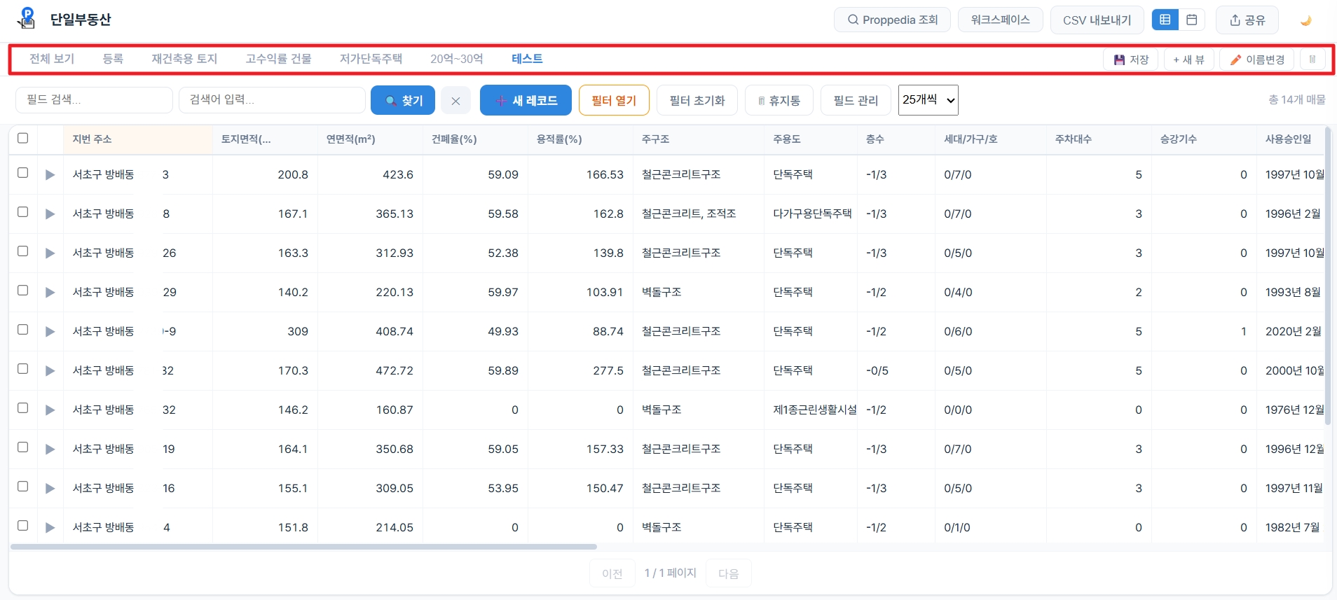Switch to table view icon
This screenshot has height=600, width=1337.
tap(1165, 20)
